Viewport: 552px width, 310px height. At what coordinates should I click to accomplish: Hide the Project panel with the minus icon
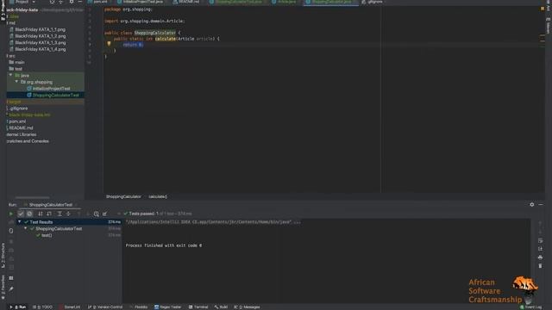[x=80, y=2]
